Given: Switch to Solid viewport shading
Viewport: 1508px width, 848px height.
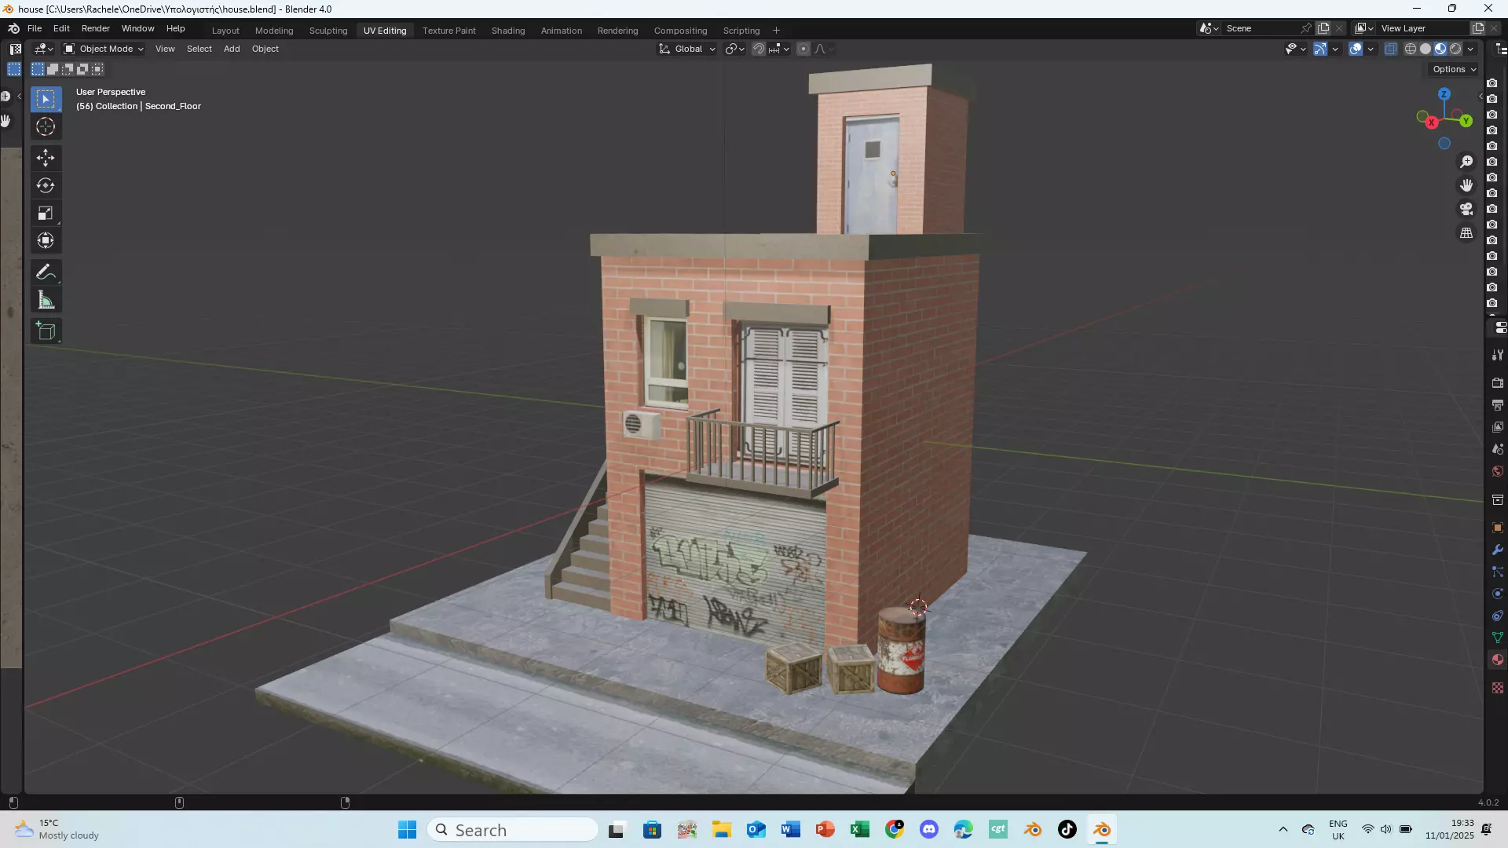Looking at the screenshot, I should tap(1426, 49).
